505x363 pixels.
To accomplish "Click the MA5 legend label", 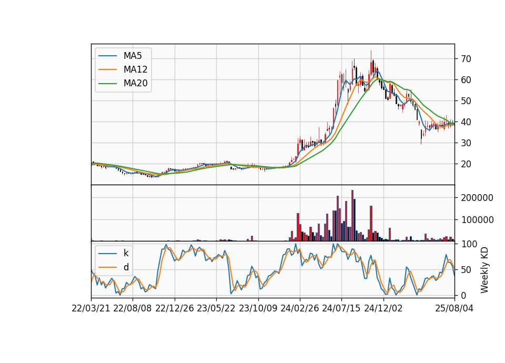I will tap(133, 56).
